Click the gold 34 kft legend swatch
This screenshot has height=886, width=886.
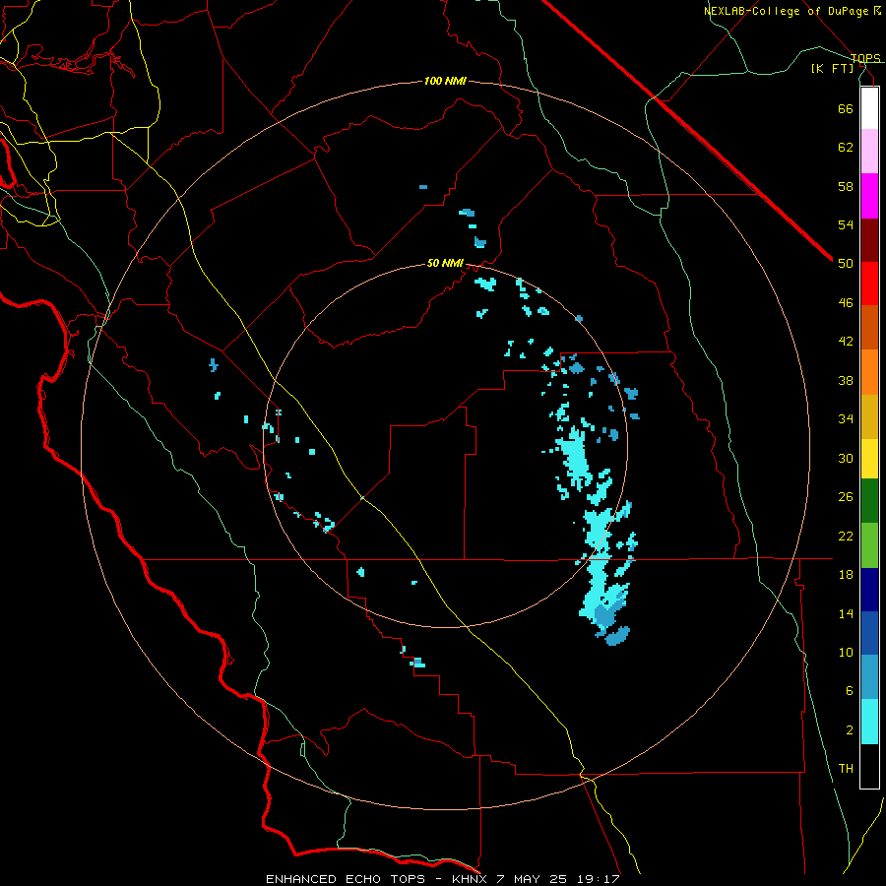pyautogui.click(x=869, y=416)
